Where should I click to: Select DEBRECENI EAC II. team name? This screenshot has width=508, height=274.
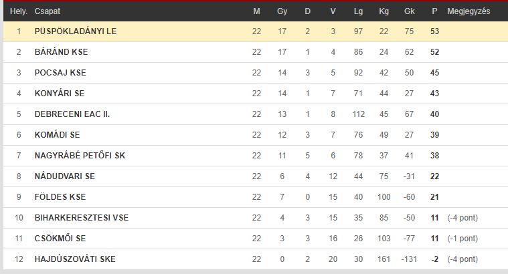tap(72, 114)
